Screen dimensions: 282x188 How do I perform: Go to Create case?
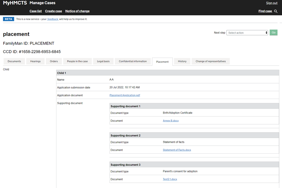pos(53,11)
